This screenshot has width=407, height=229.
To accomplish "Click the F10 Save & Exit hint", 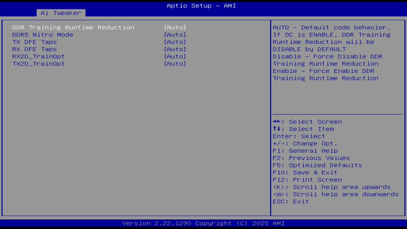I will tap(305, 172).
